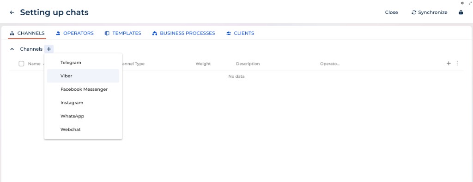Select WhatsApp channel option
473x182 pixels.
click(x=83, y=116)
